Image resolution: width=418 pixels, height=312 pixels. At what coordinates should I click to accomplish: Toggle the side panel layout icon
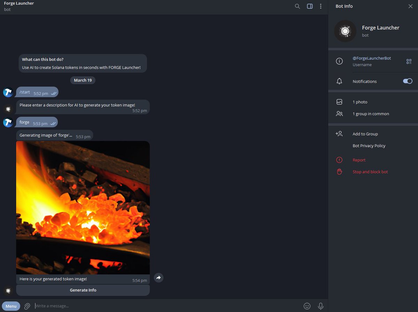coord(310,6)
